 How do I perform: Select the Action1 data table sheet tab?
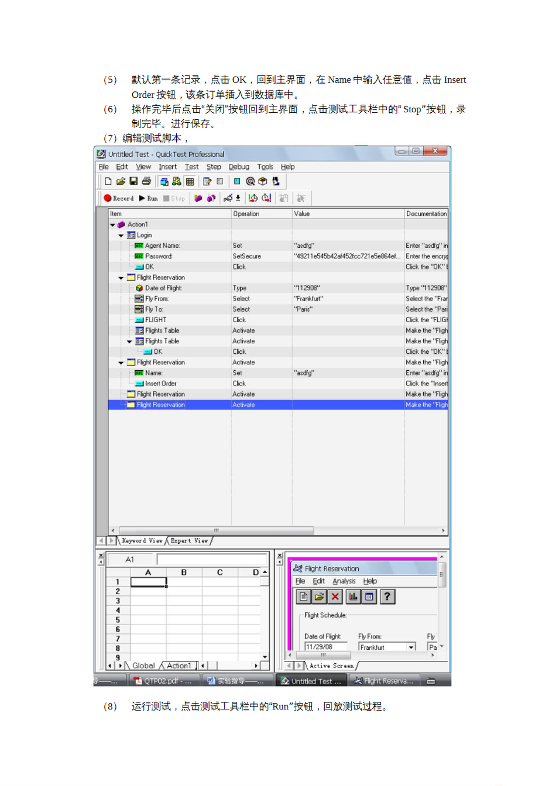pyautogui.click(x=179, y=666)
